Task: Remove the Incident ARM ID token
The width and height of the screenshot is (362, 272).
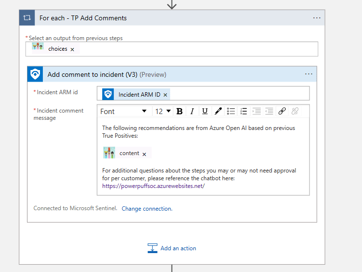Action: 165,95
